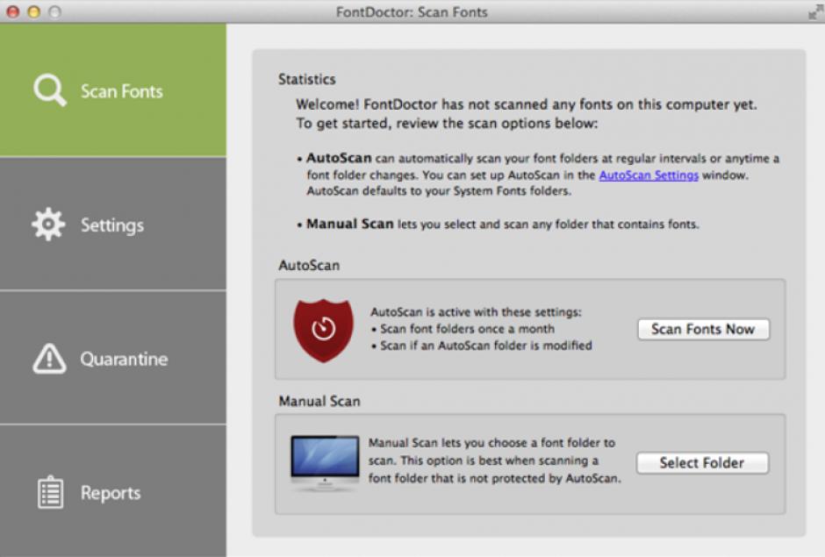Click the bold 'Manual Scan' bullet text
Viewport: 825px width, 557px height.
(350, 224)
